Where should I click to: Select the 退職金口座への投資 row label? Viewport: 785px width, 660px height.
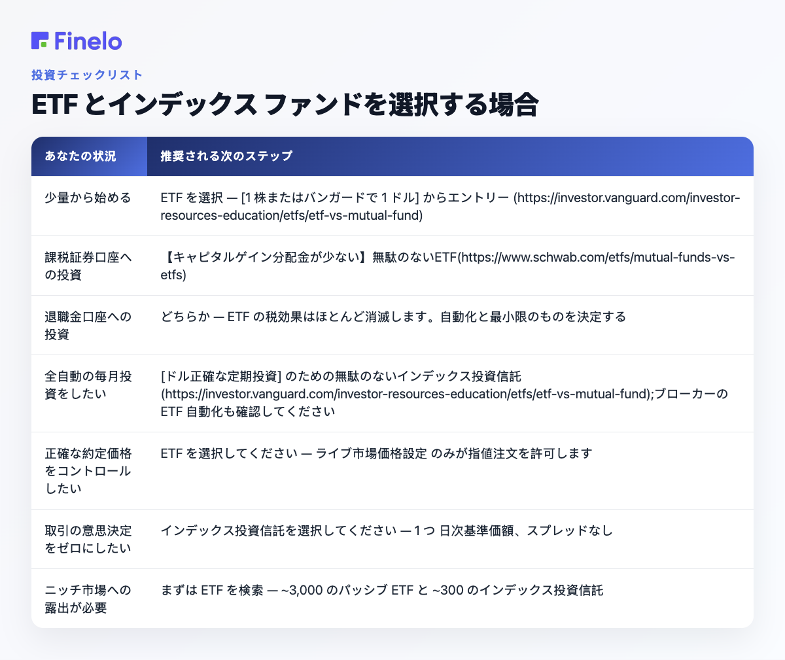tap(88, 326)
